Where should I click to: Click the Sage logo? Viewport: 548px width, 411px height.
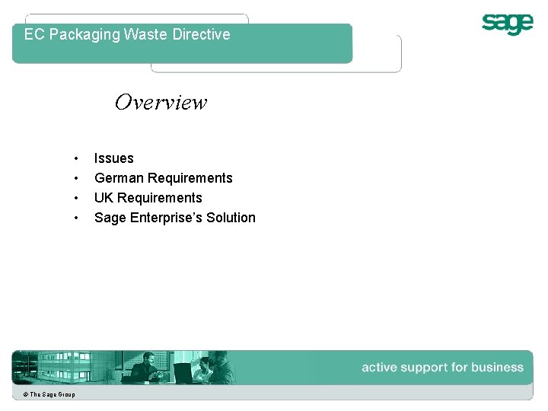508,24
